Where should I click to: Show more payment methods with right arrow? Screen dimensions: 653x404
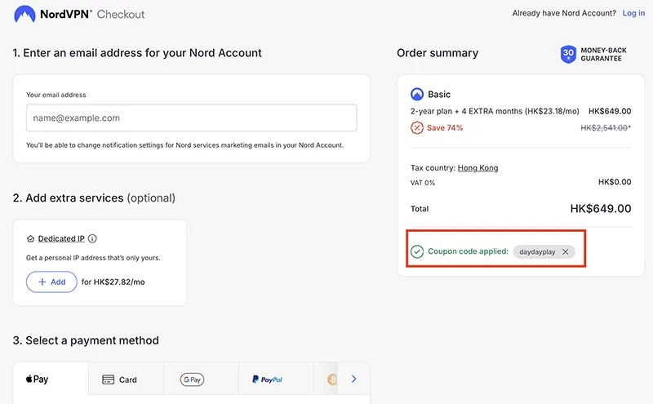[x=353, y=380]
